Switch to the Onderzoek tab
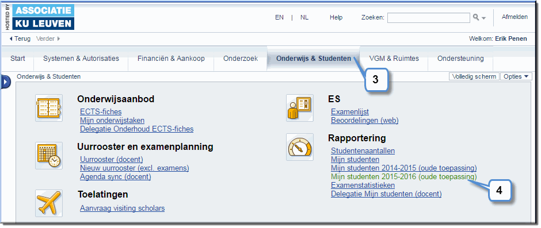 241,59
